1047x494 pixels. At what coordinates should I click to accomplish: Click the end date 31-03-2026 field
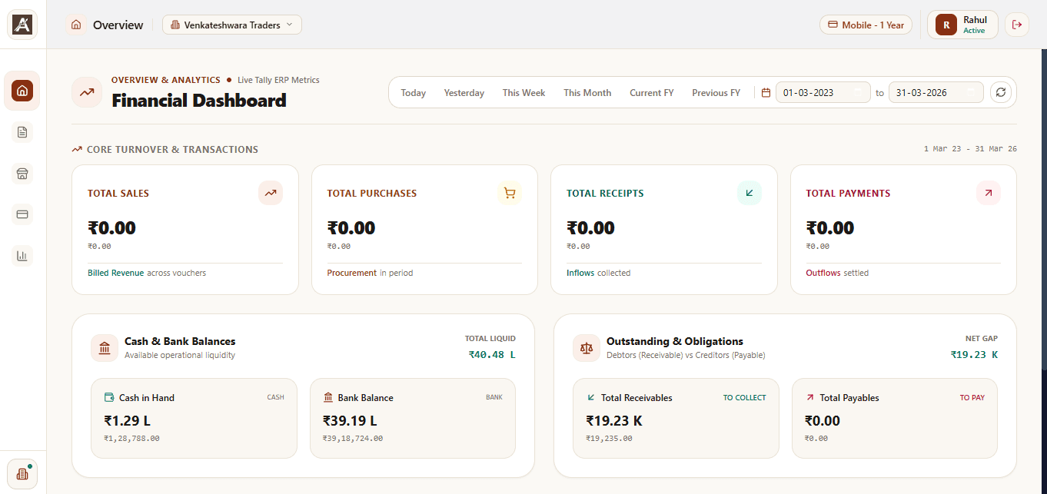click(936, 92)
